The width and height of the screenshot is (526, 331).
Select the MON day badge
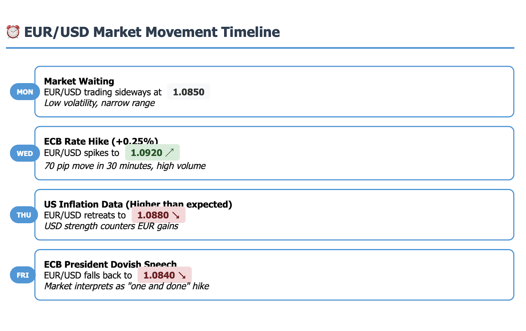25,92
